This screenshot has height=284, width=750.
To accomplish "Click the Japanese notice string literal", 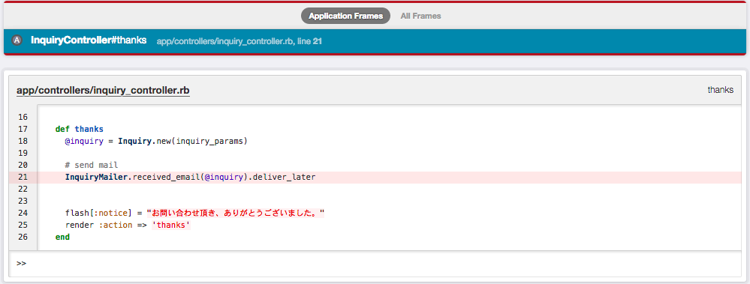I will point(235,213).
